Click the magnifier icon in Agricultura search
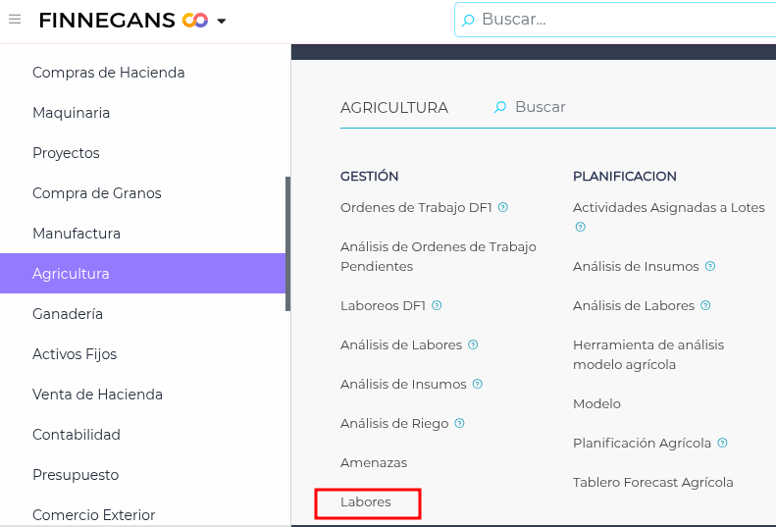 pyautogui.click(x=500, y=107)
